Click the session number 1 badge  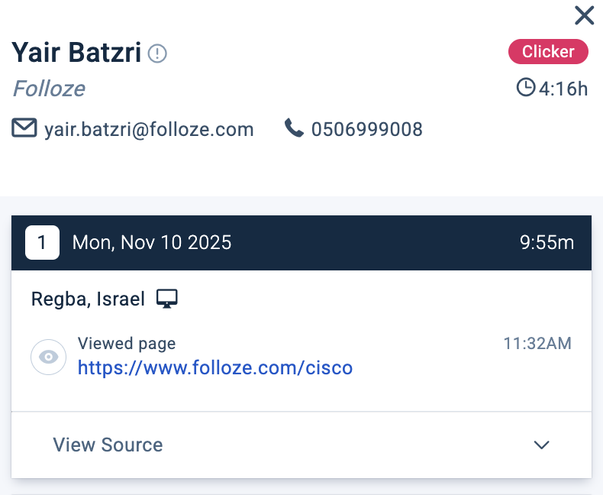(x=42, y=243)
